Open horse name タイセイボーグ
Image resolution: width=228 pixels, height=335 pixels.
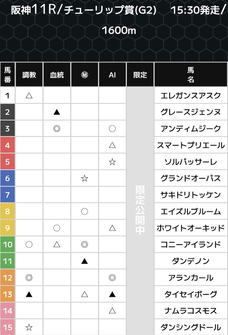pos(191,294)
